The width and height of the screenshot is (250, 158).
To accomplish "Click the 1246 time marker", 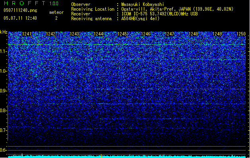I will click(146, 34).
